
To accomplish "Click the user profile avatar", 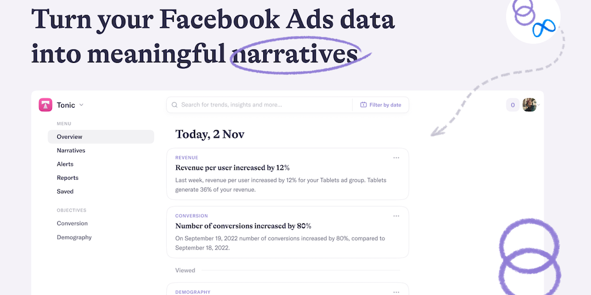I will pos(530,105).
